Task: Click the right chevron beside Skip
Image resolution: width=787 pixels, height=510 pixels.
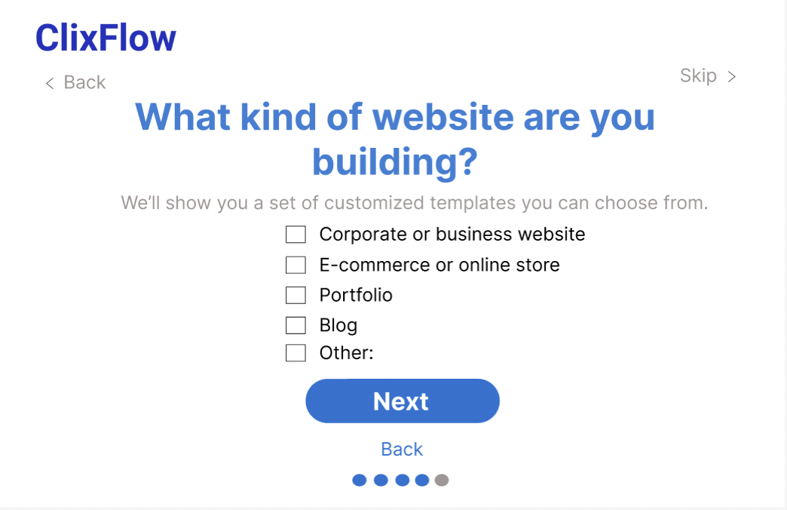Action: point(731,76)
